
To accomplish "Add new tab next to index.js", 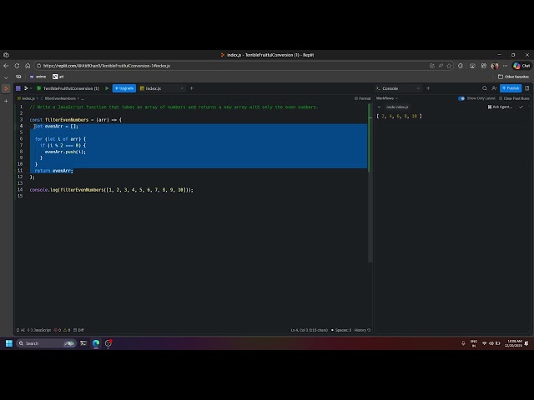I will tap(192, 88).
